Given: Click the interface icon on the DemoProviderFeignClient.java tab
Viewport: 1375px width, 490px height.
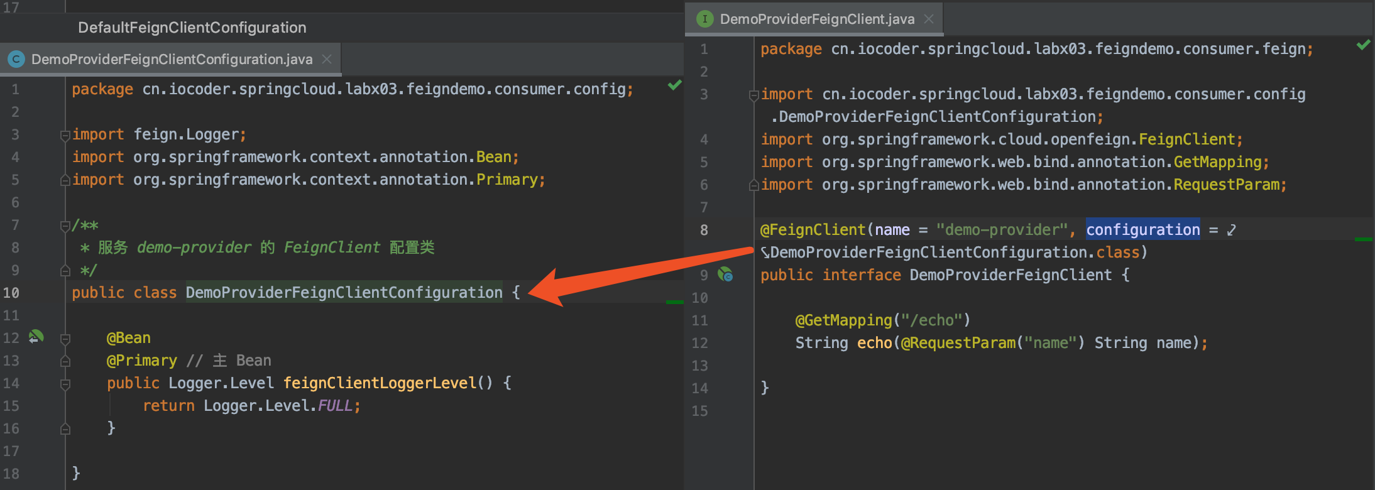Looking at the screenshot, I should pos(704,19).
